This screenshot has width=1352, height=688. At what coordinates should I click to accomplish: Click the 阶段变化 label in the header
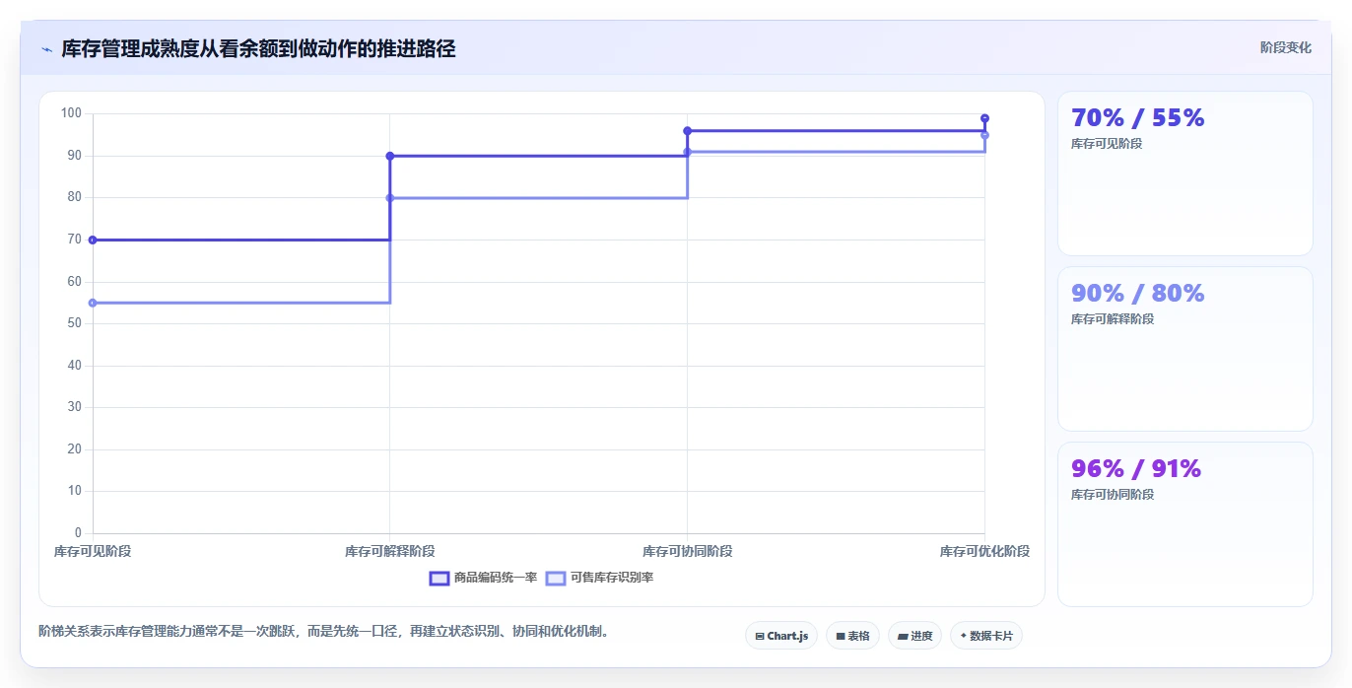(x=1285, y=47)
